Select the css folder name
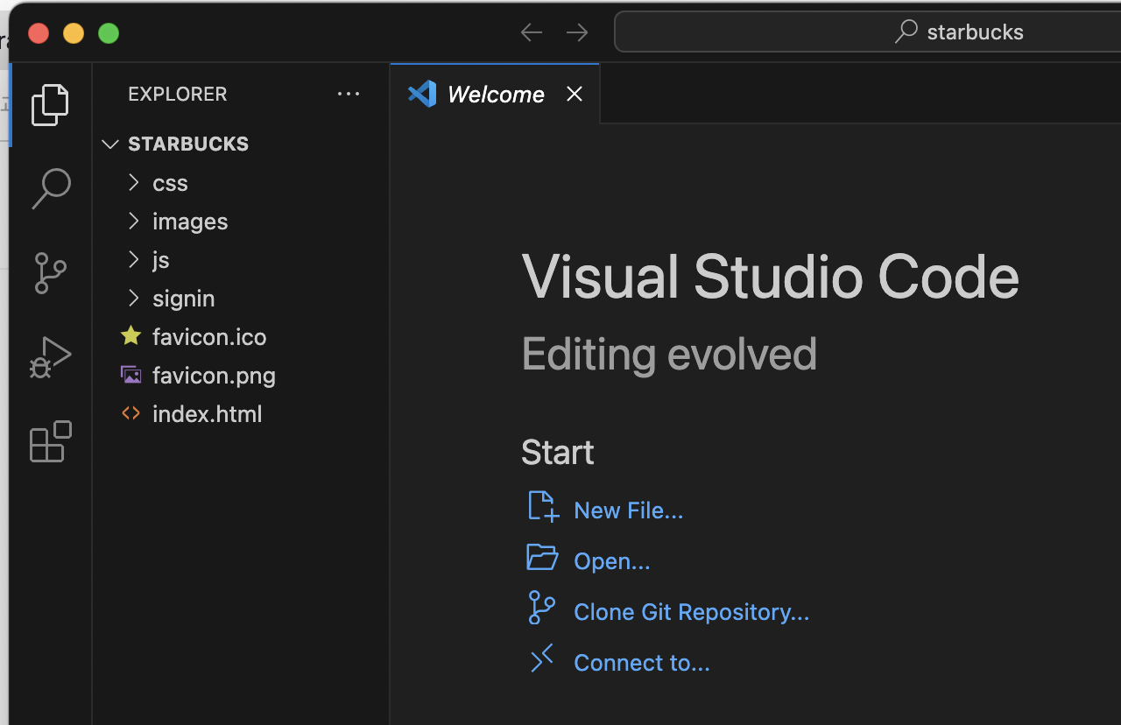This screenshot has height=725, width=1121. (170, 183)
